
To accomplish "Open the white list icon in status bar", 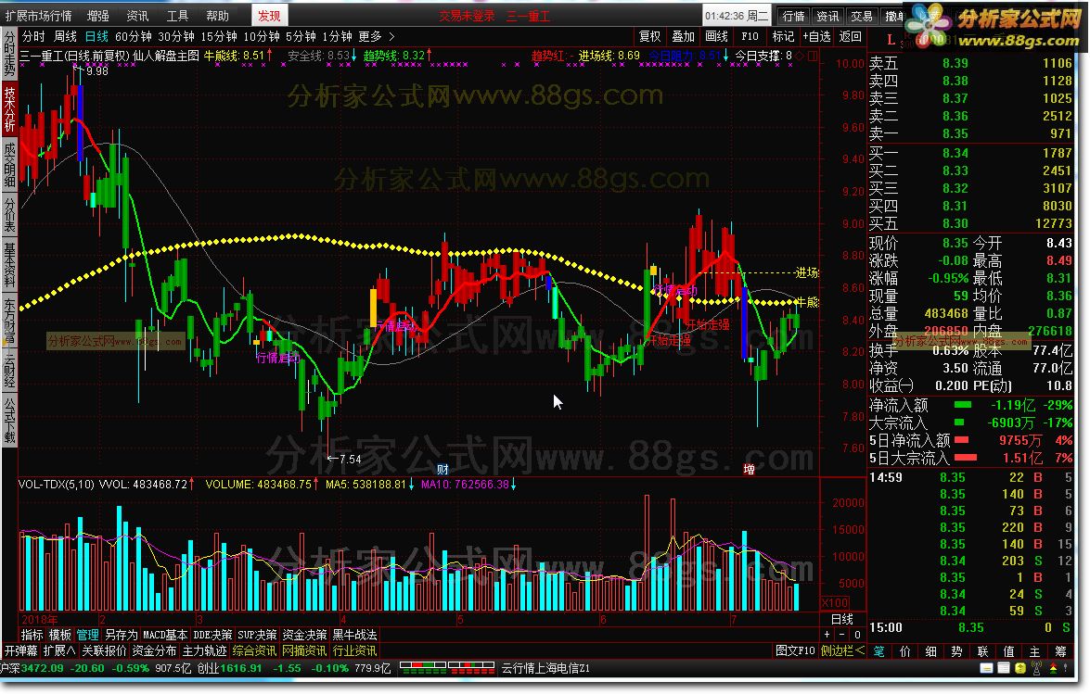I will 1003,668.
